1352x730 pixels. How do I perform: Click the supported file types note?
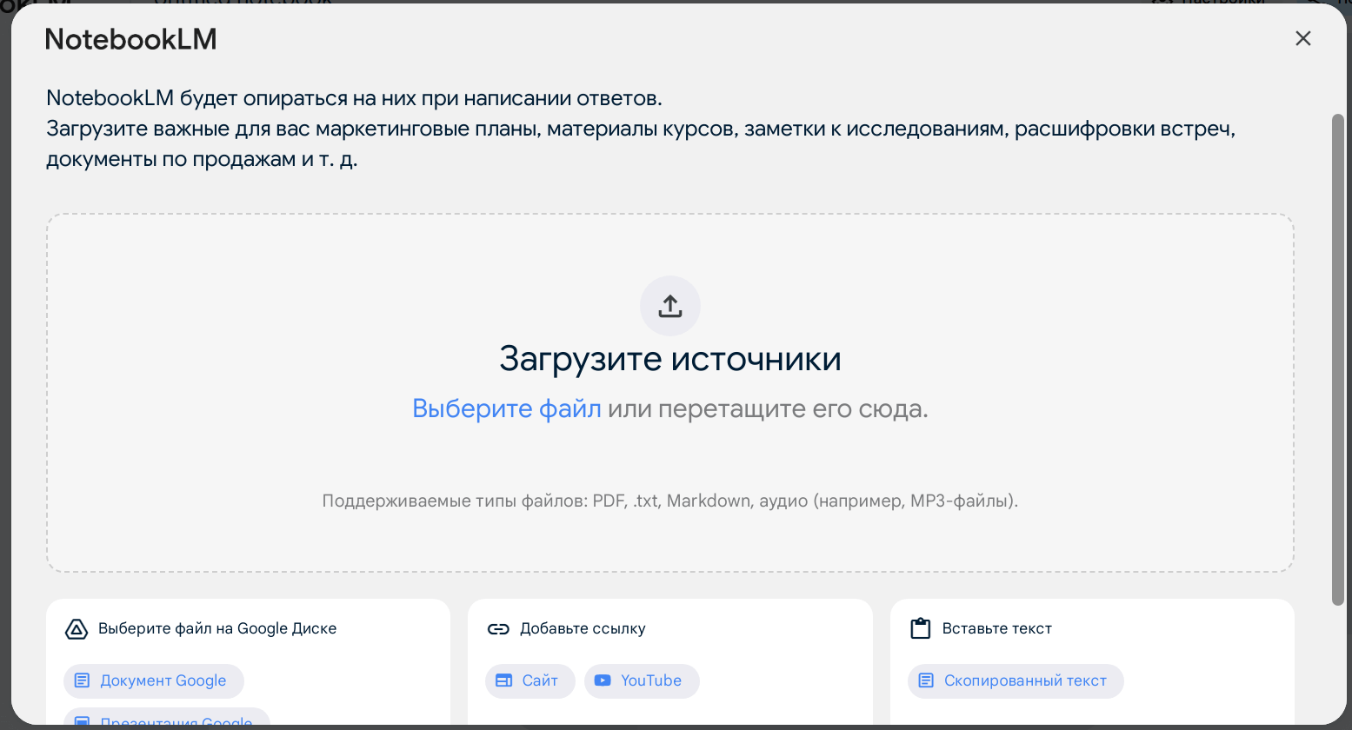[x=670, y=501]
